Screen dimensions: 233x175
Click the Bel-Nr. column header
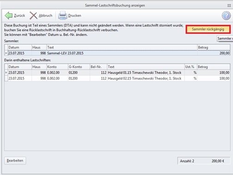click(98, 67)
